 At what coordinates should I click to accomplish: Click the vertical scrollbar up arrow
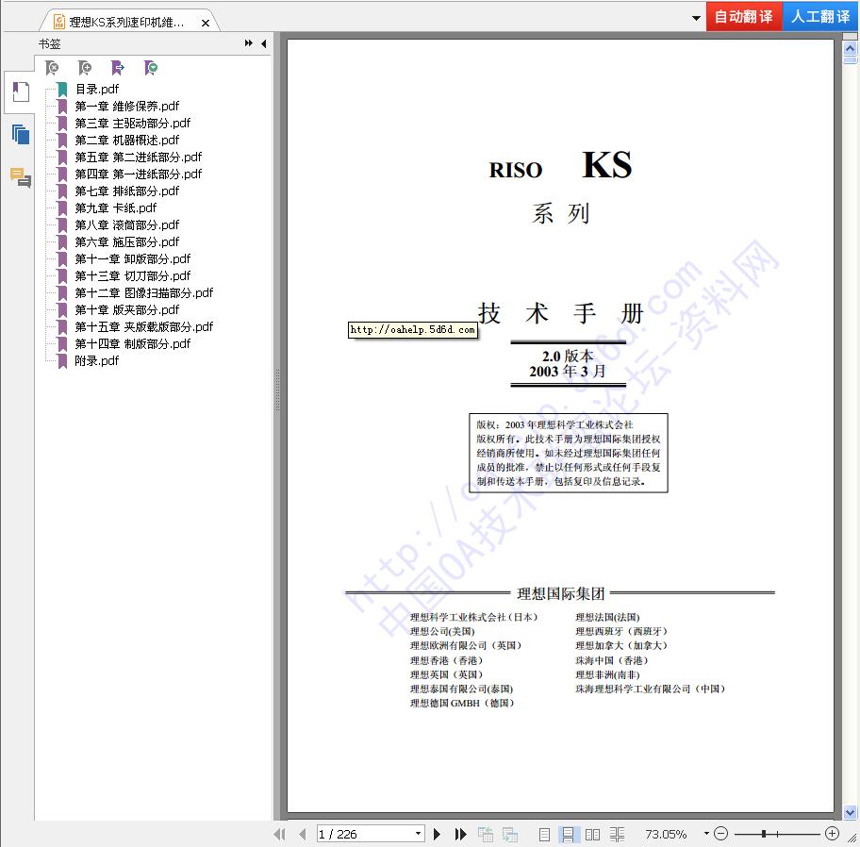pyautogui.click(x=851, y=48)
